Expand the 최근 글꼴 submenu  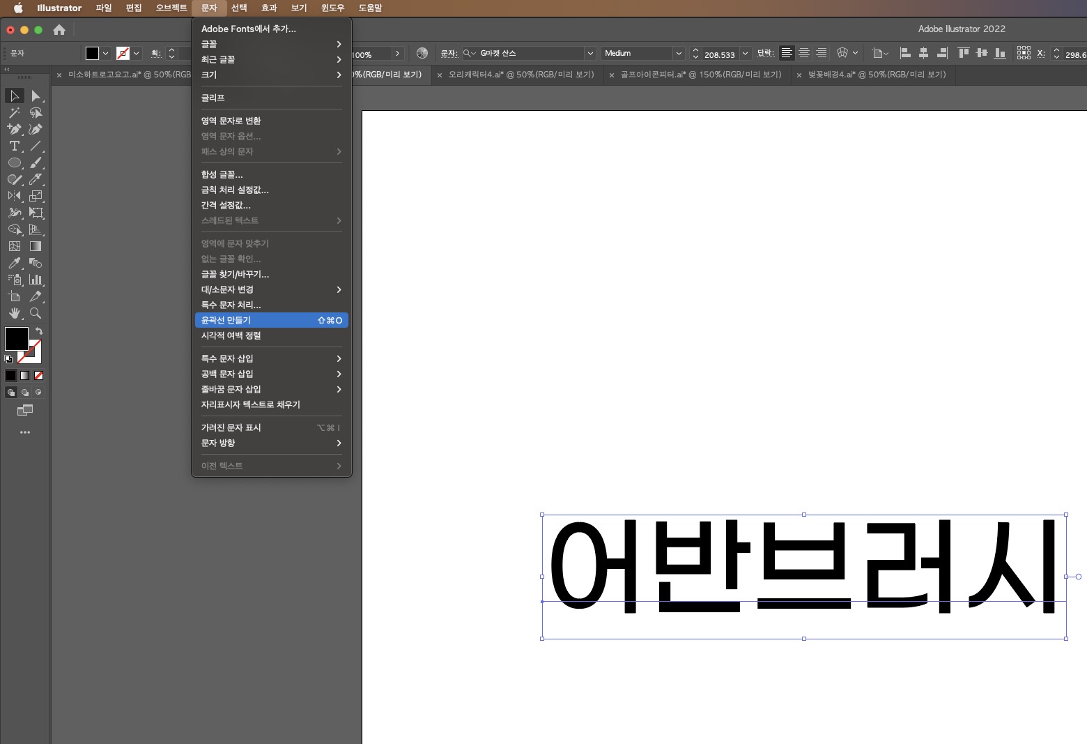coord(272,59)
